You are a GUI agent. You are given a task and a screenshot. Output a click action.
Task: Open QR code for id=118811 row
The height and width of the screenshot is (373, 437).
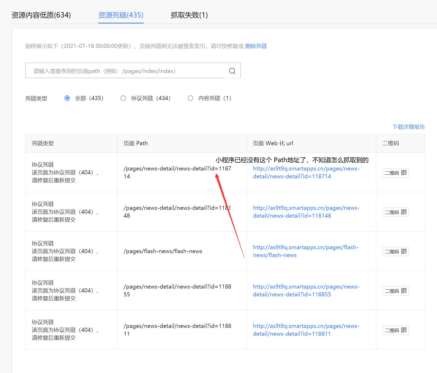pyautogui.click(x=396, y=330)
